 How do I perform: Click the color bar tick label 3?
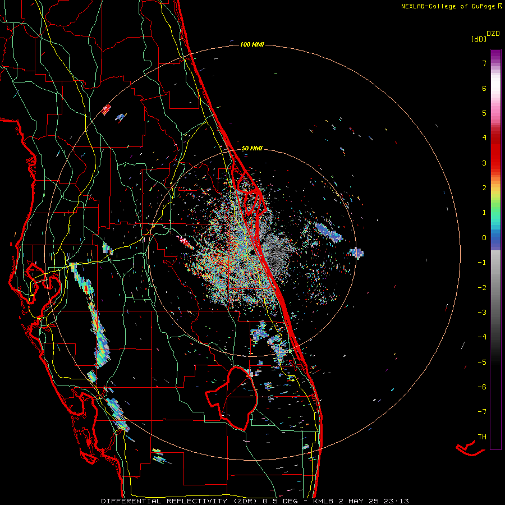484,163
